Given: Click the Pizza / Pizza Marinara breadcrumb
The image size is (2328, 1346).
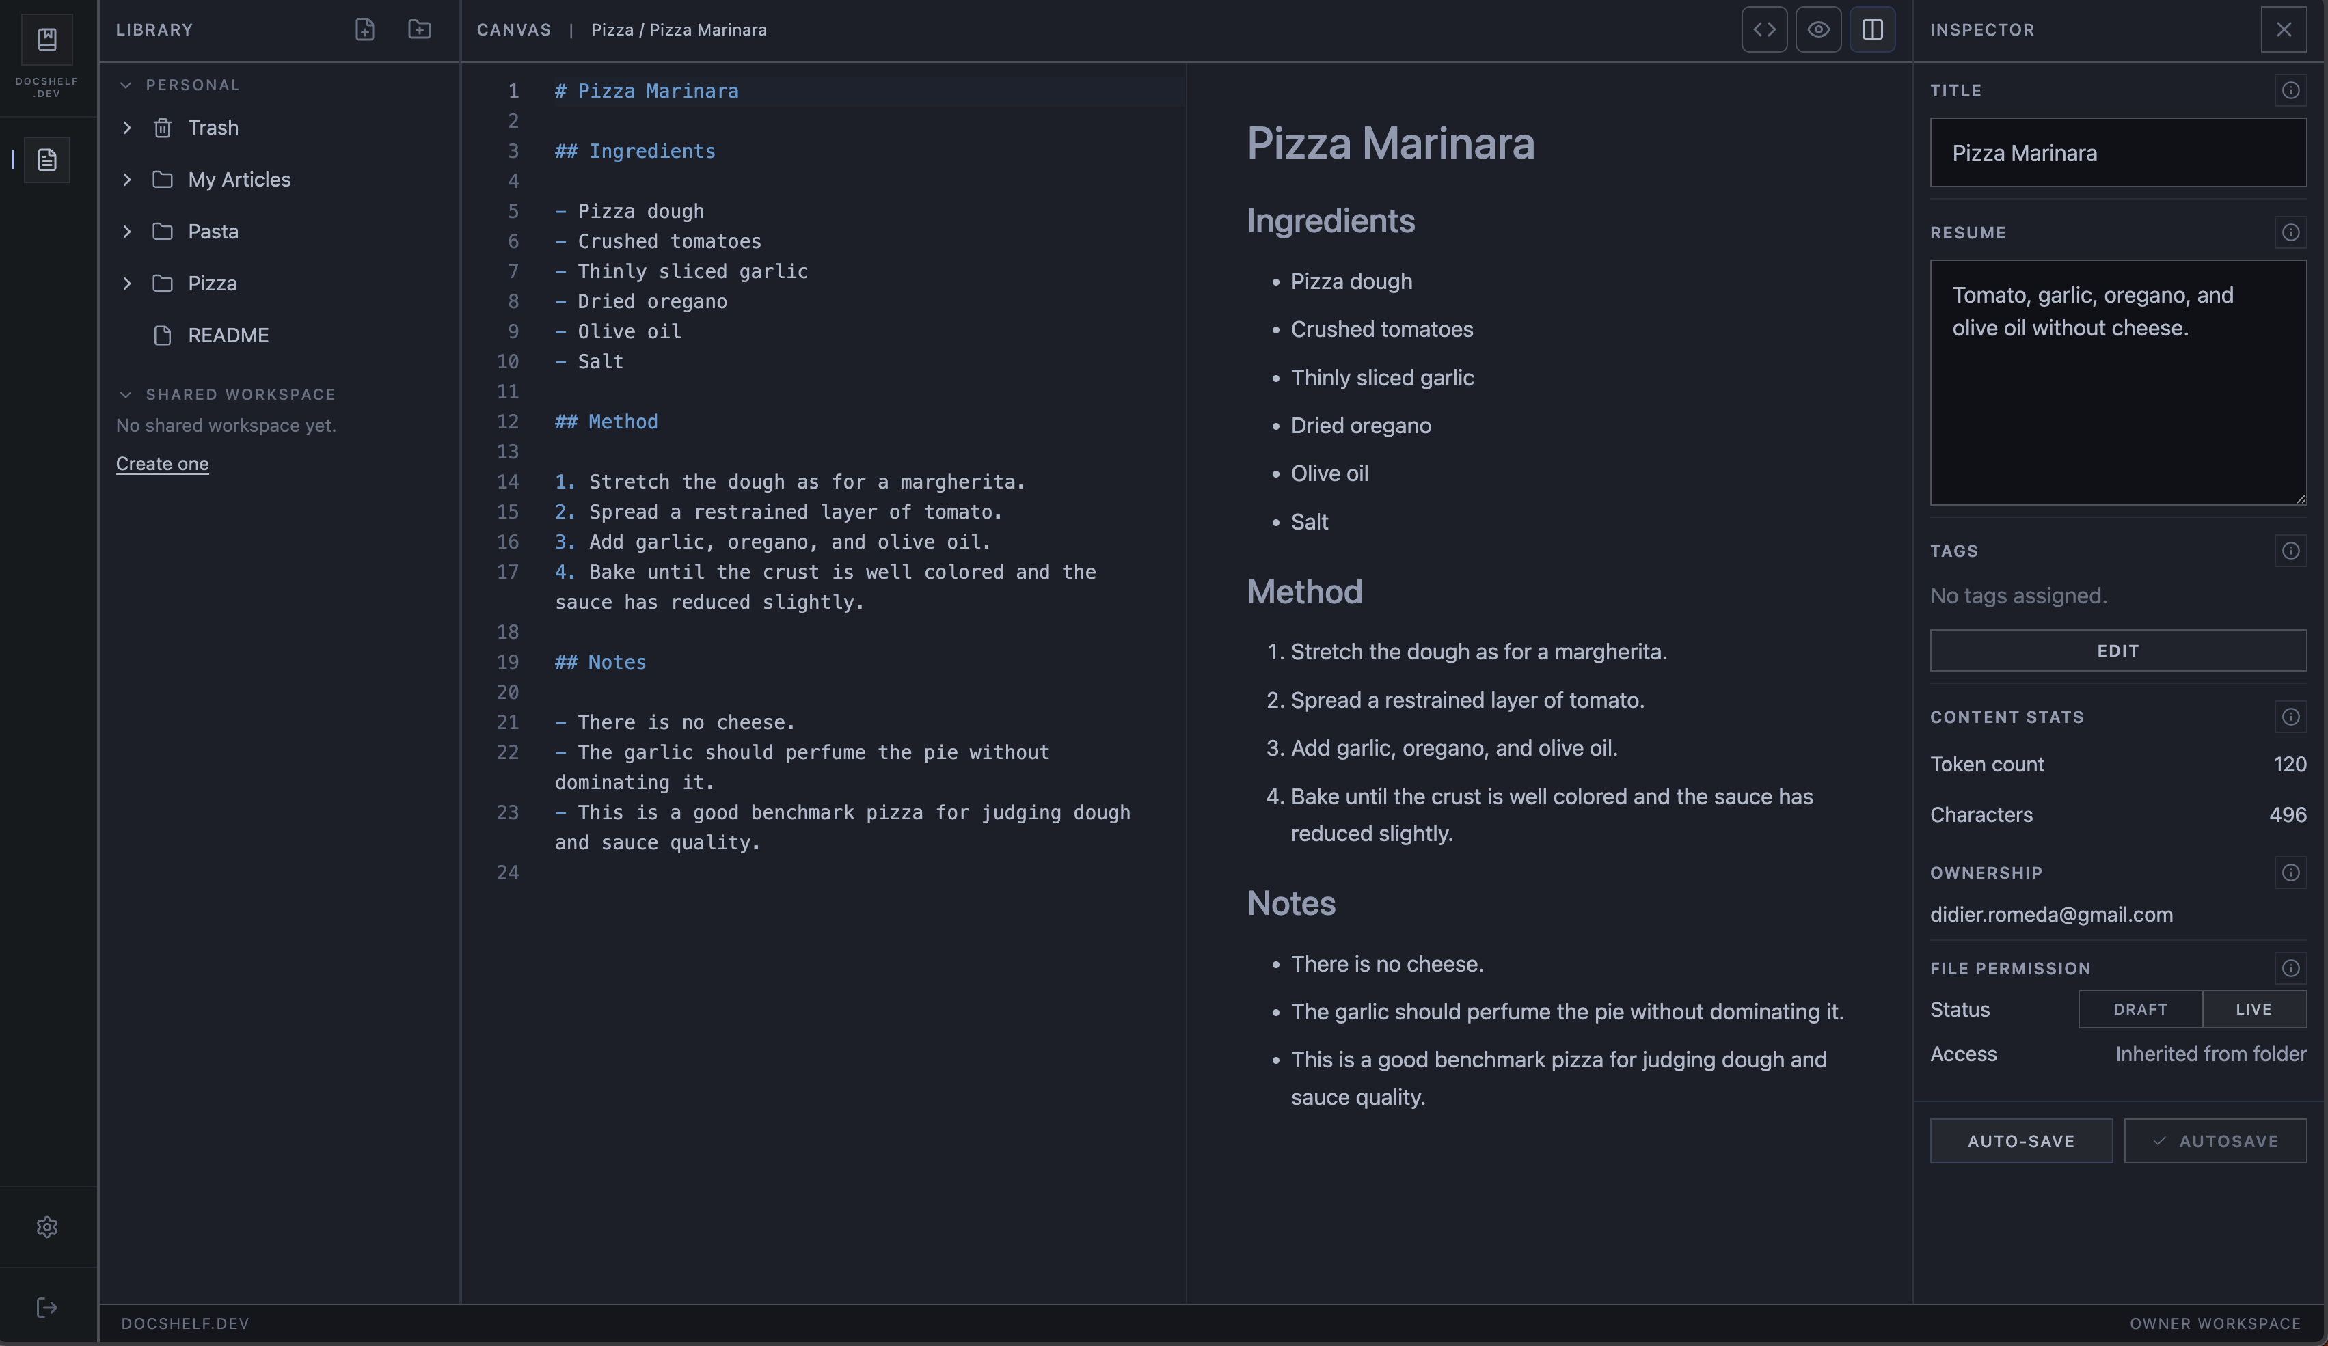Looking at the screenshot, I should pyautogui.click(x=679, y=29).
